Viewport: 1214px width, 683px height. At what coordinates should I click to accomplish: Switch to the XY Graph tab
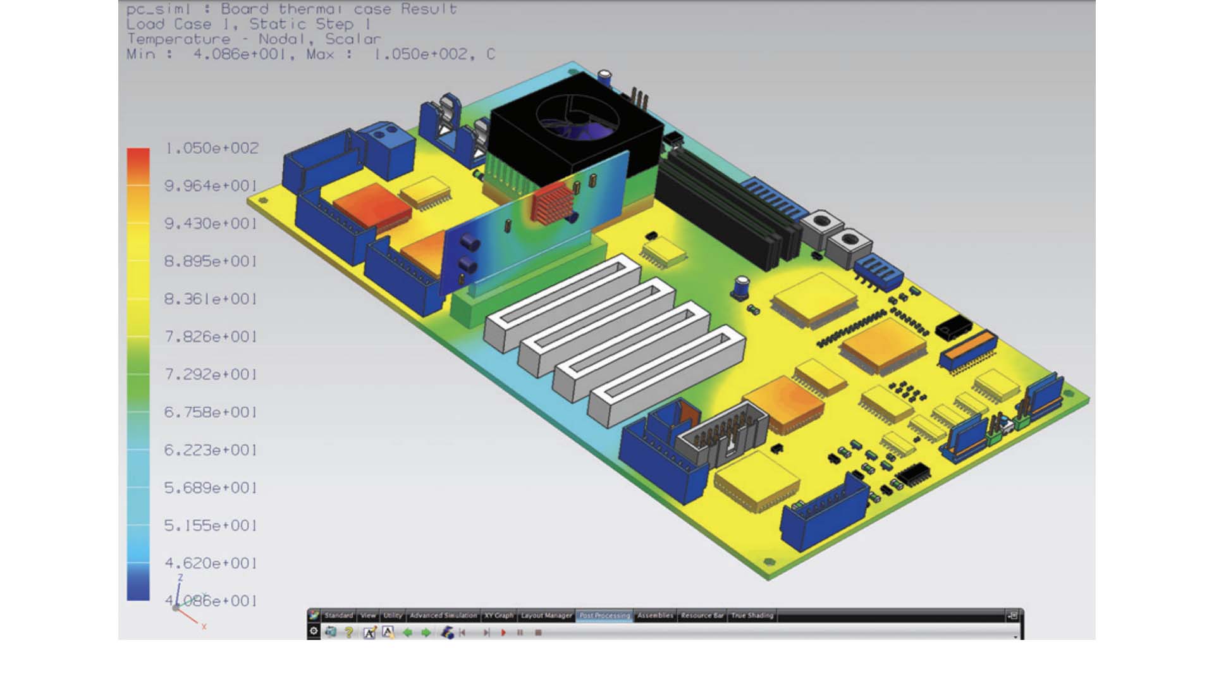pos(499,615)
